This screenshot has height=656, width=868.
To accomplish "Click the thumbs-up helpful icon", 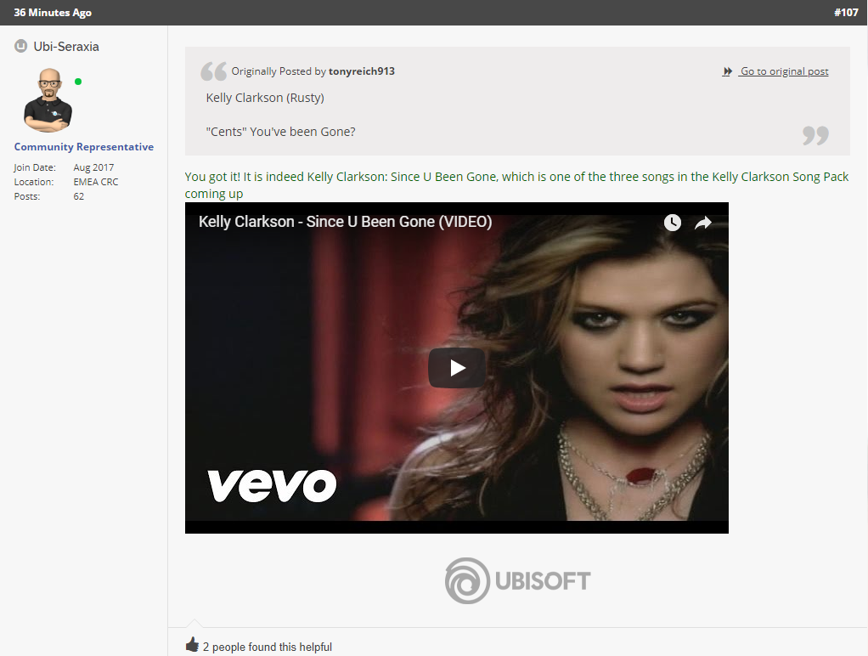I will [x=192, y=644].
